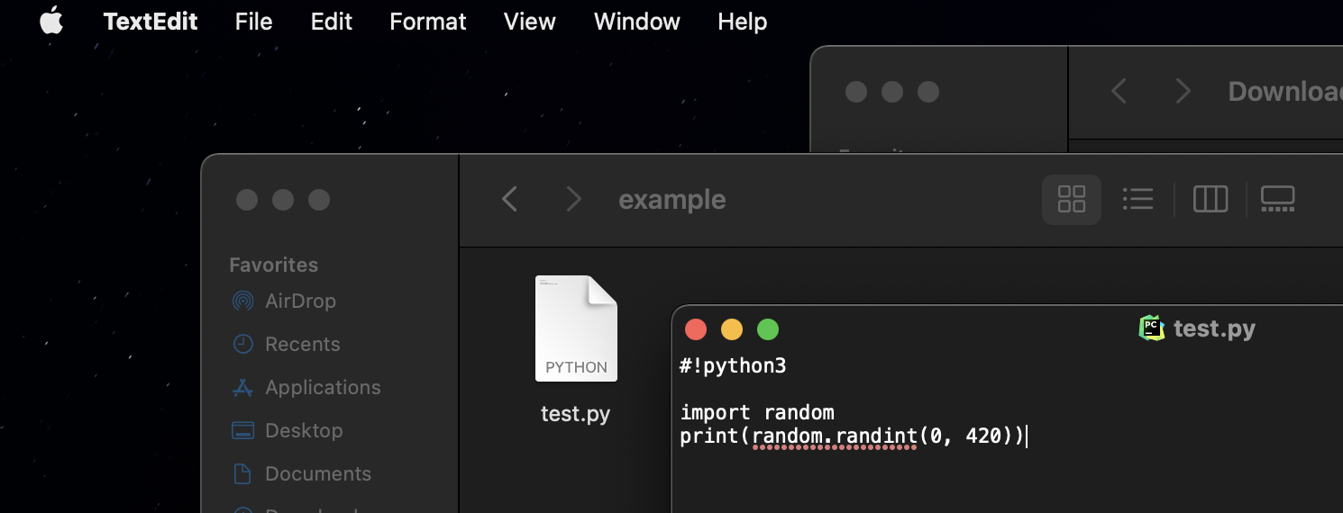Viewport: 1343px width, 513px height.
Task: Select the test.py Python file icon
Action: pyautogui.click(x=576, y=328)
